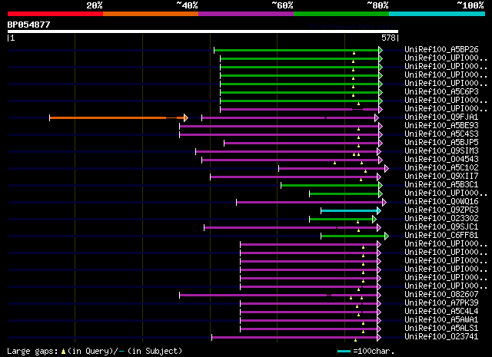Click the purple alignment bar in the O82607 row
The height and width of the screenshot is (357, 492).
[280, 296]
